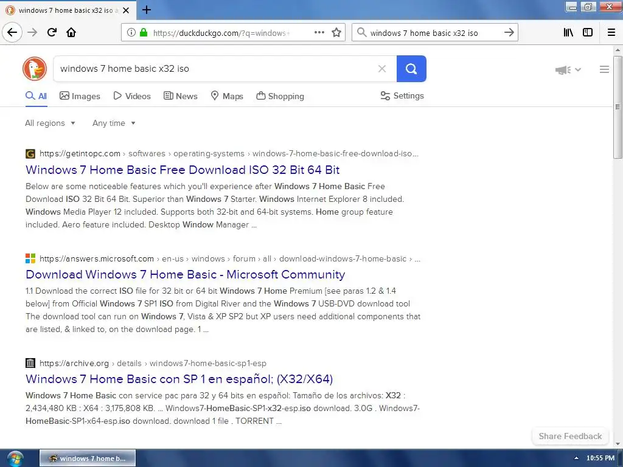623x467 pixels.
Task: Focus the Firefox toolbar search field
Action: click(x=433, y=33)
